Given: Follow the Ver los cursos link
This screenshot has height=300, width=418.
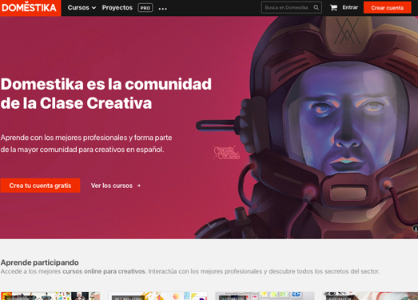Looking at the screenshot, I should [115, 186].
